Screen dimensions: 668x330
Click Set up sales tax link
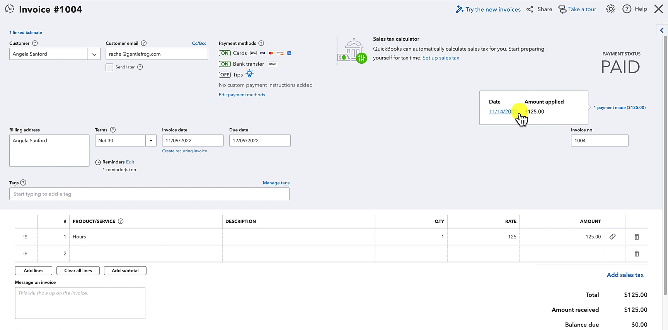441,58
